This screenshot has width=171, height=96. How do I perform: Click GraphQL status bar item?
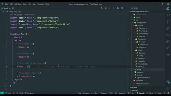click(x=141, y=93)
